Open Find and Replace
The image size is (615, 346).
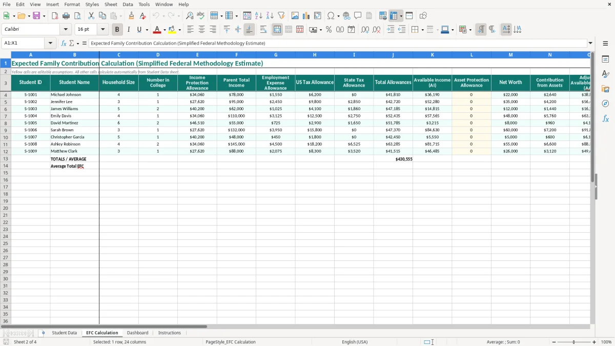tap(190, 16)
